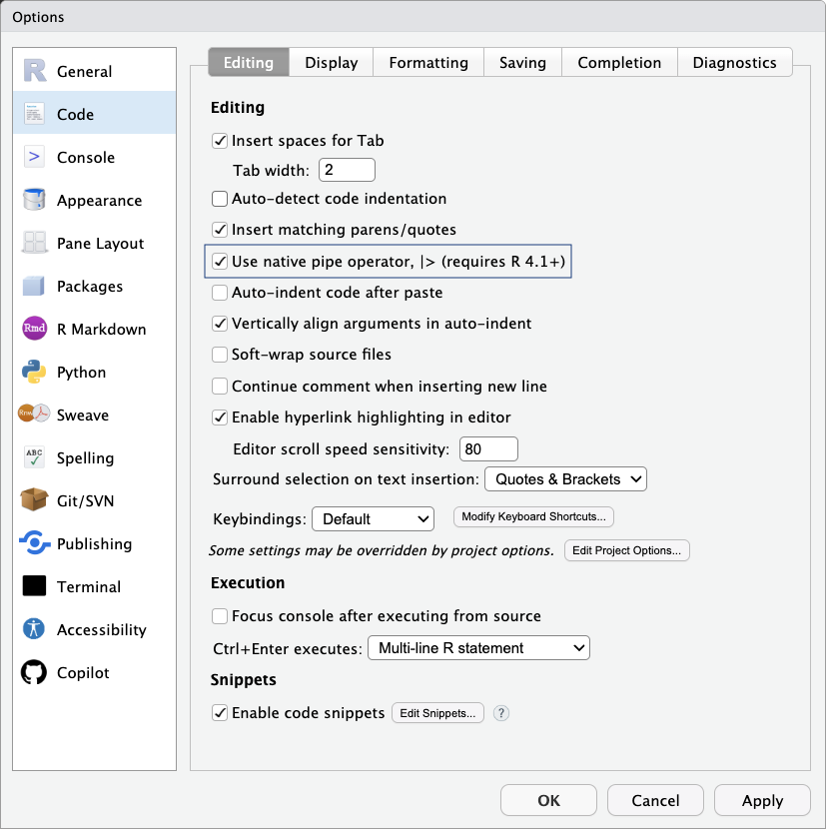Click the snippets help question mark icon
The height and width of the screenshot is (829, 826).
[501, 713]
